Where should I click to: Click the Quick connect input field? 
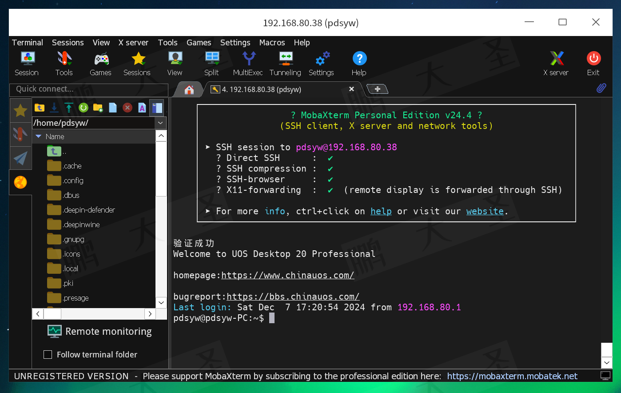(x=89, y=89)
